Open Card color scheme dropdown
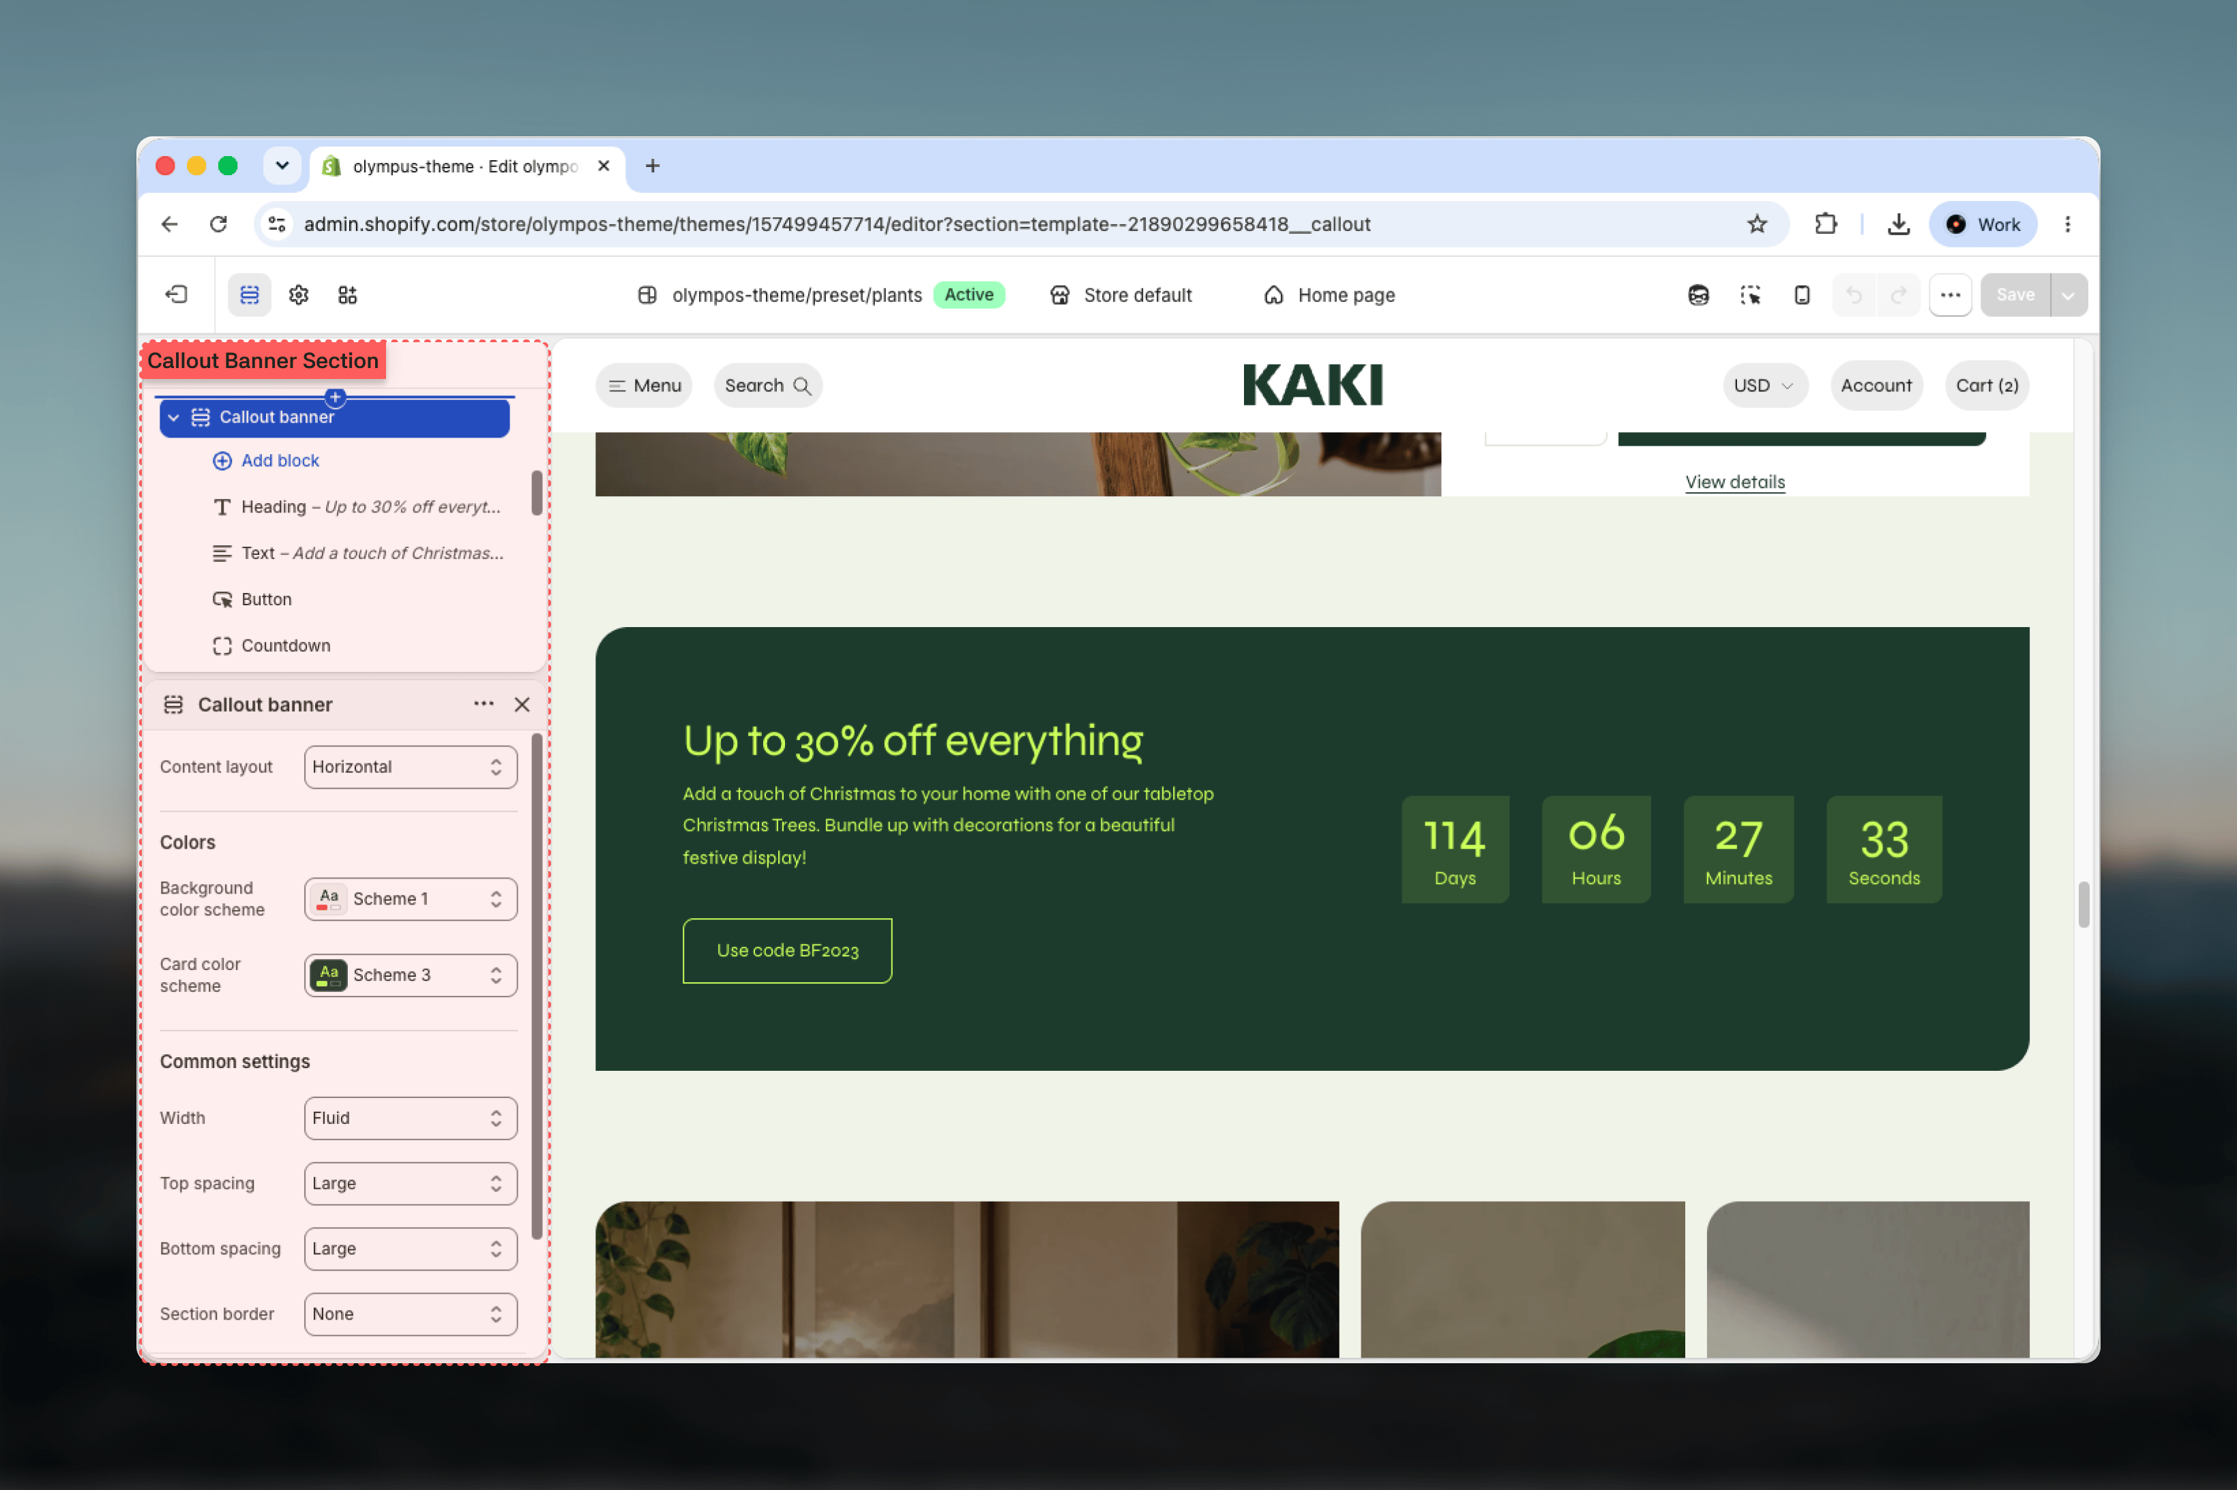 pos(410,975)
